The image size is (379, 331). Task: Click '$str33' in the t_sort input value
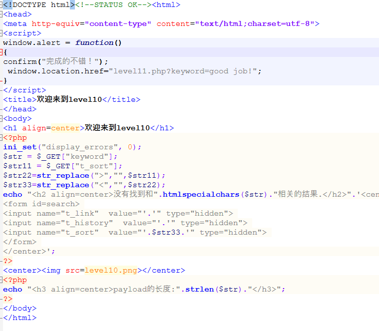pos(166,233)
